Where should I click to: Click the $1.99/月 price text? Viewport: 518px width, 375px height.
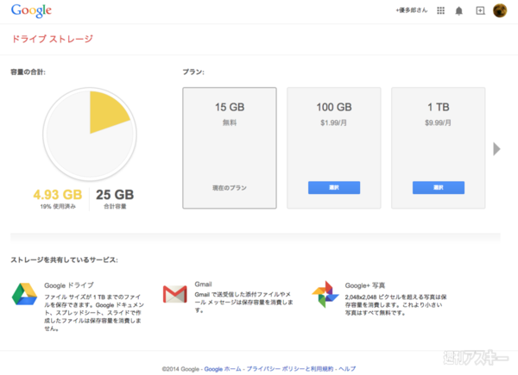(333, 122)
